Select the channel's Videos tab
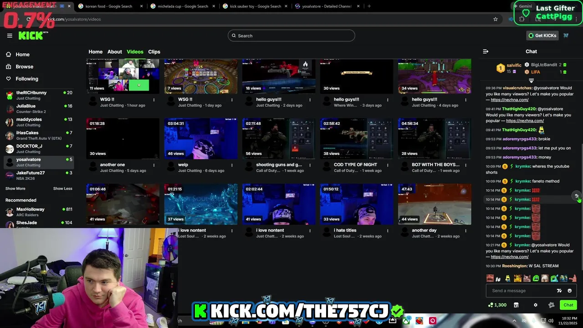 [135, 51]
